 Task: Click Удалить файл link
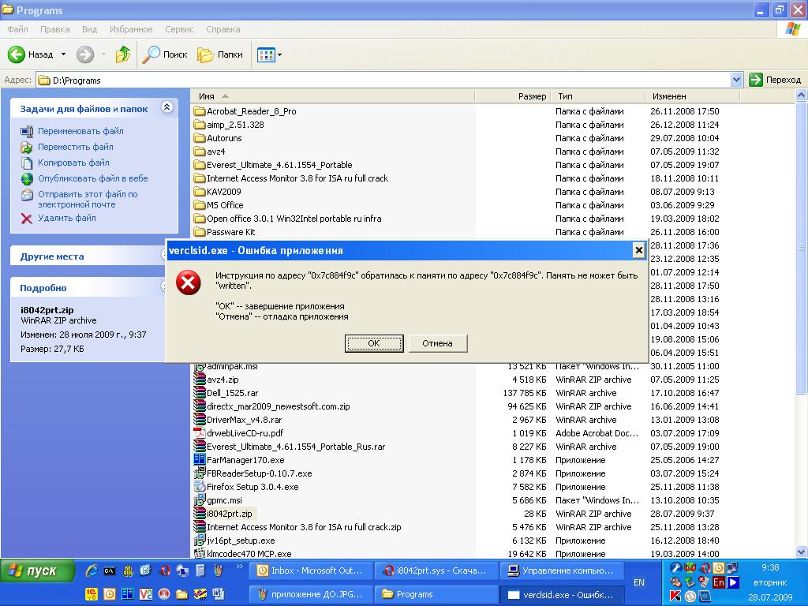pos(66,218)
